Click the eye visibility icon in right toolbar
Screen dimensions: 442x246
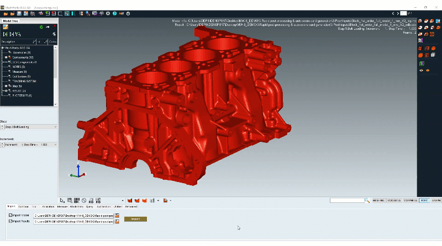(421, 70)
